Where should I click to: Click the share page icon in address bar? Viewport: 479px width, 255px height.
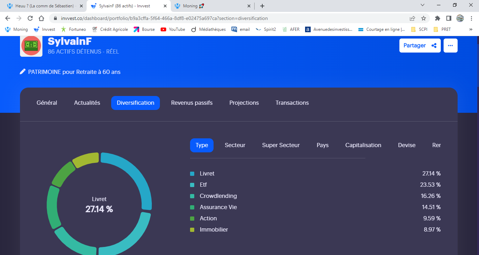tap(412, 18)
